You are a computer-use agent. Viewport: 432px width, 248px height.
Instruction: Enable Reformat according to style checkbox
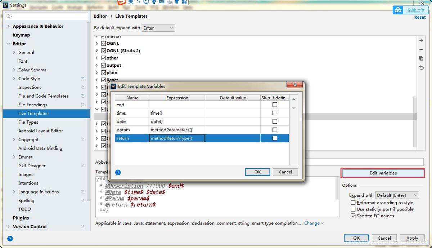tap(353, 203)
